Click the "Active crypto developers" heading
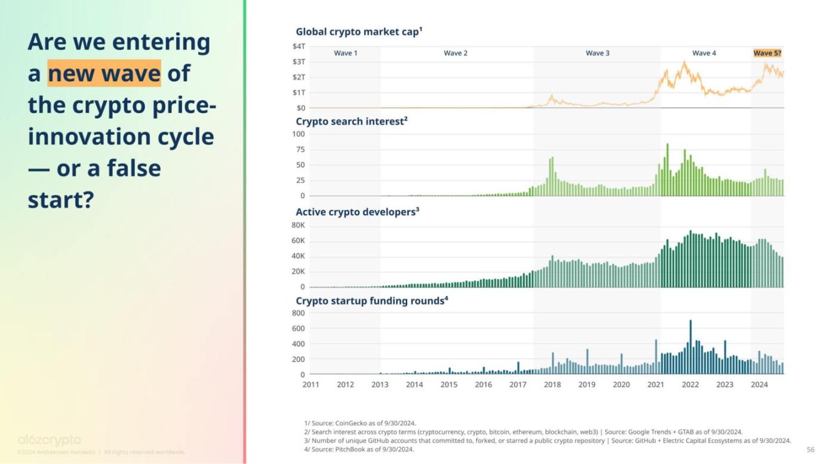The image size is (825, 464). pyautogui.click(x=358, y=212)
